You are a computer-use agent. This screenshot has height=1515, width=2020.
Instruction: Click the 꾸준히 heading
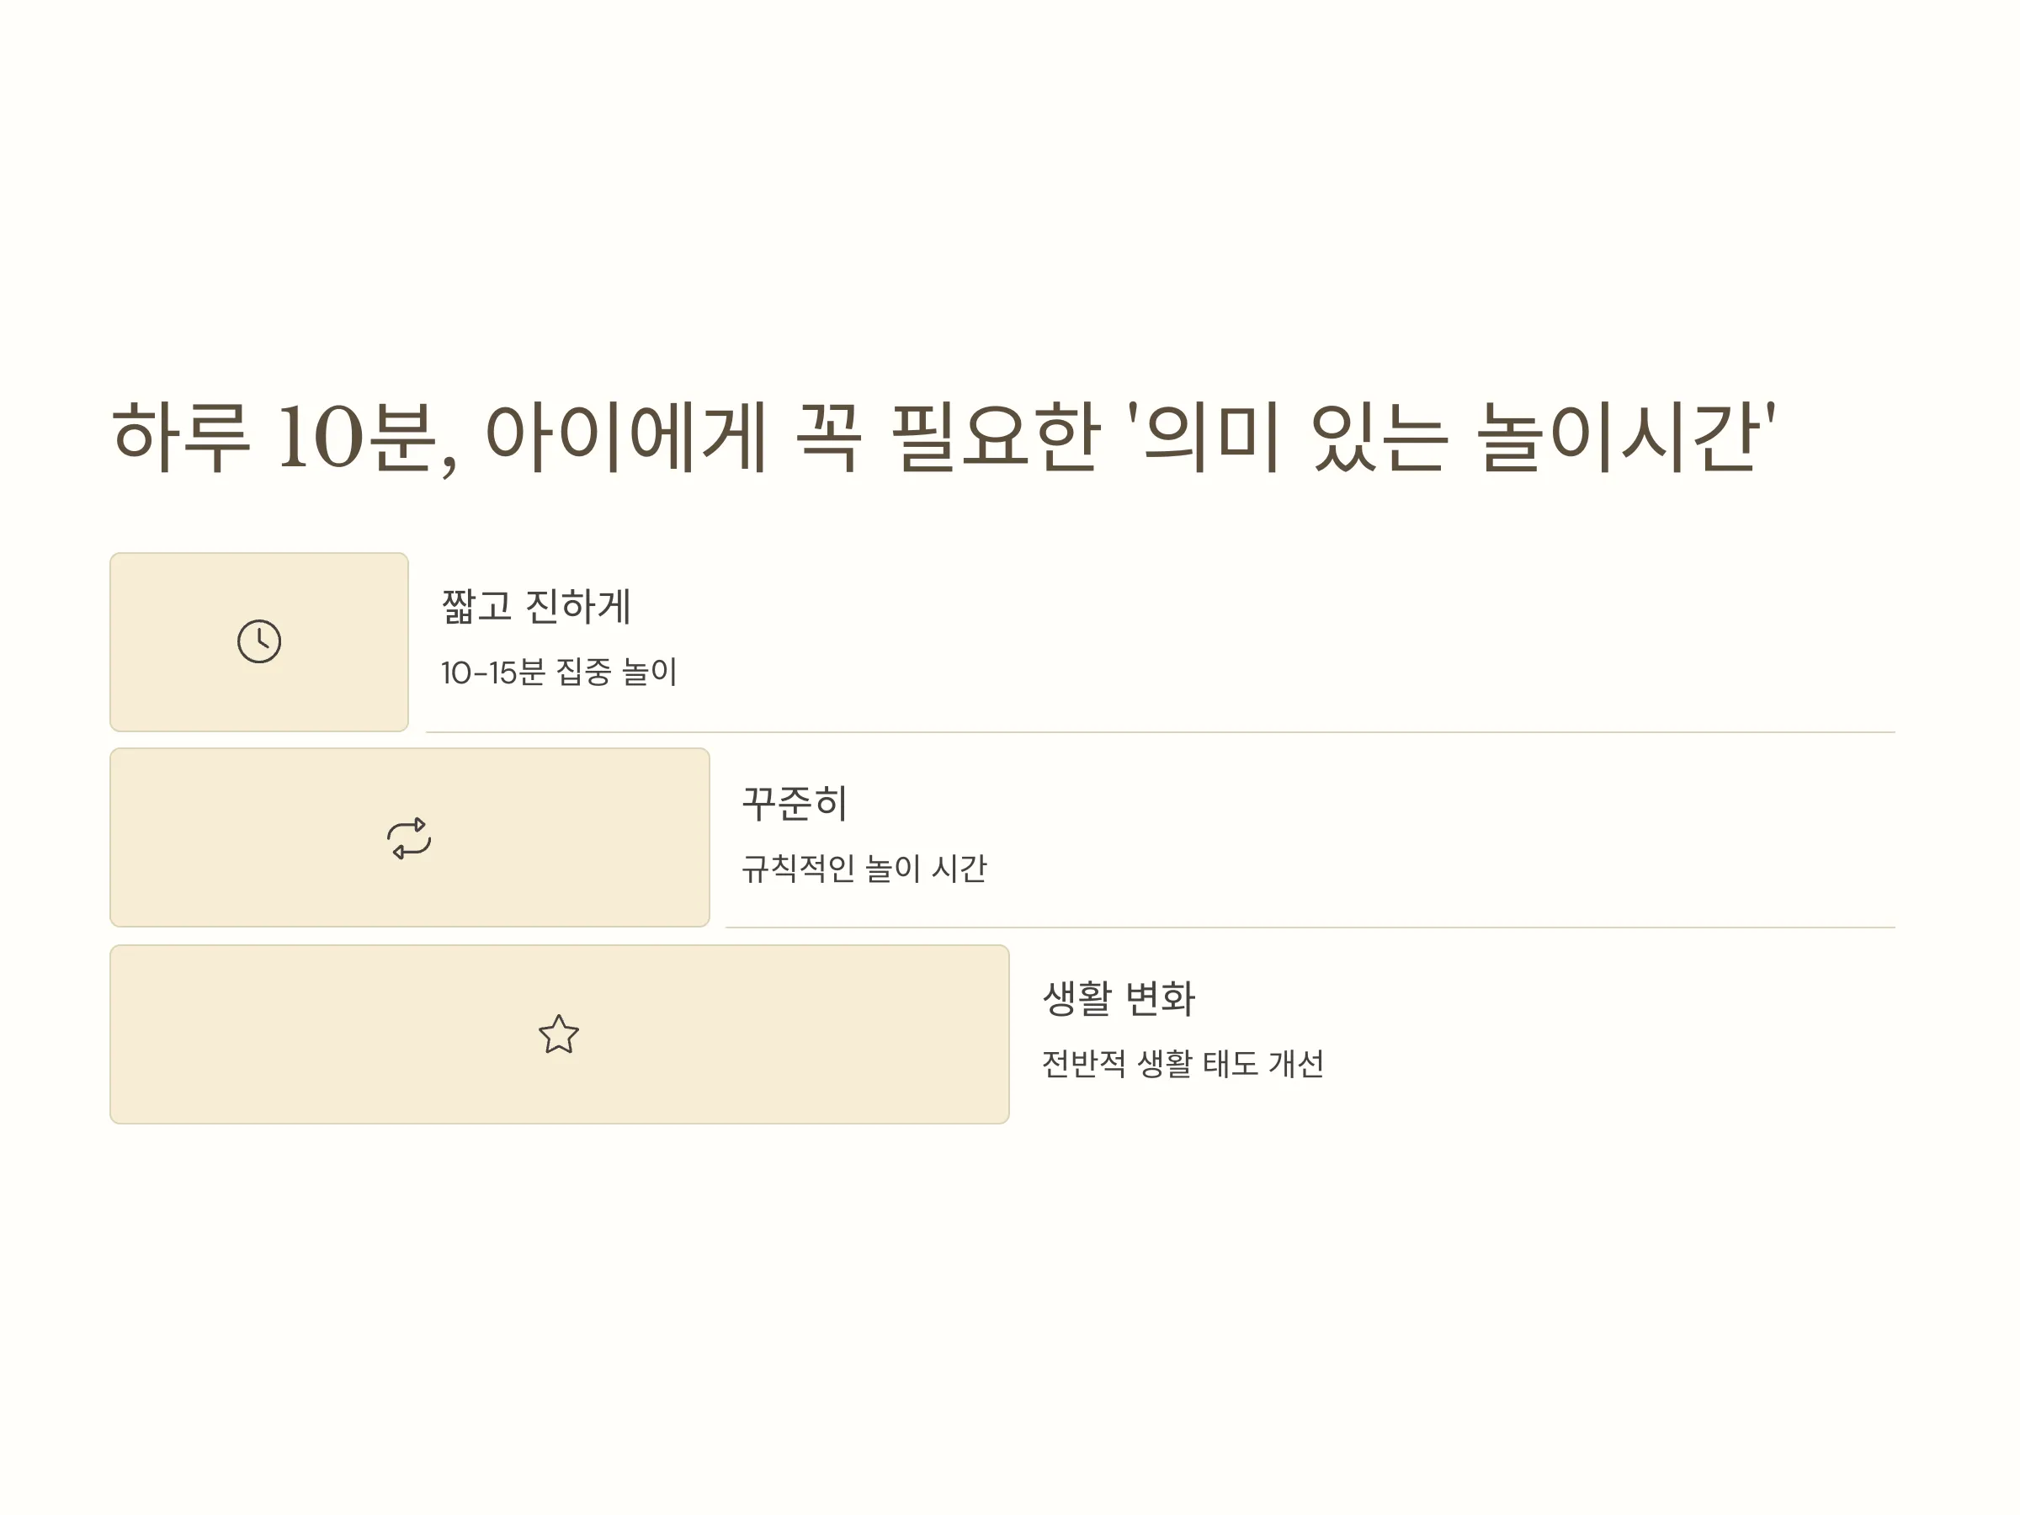795,803
